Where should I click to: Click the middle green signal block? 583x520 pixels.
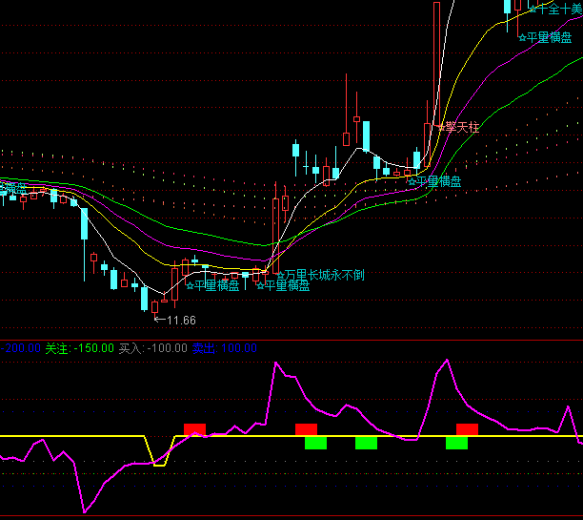tap(366, 443)
